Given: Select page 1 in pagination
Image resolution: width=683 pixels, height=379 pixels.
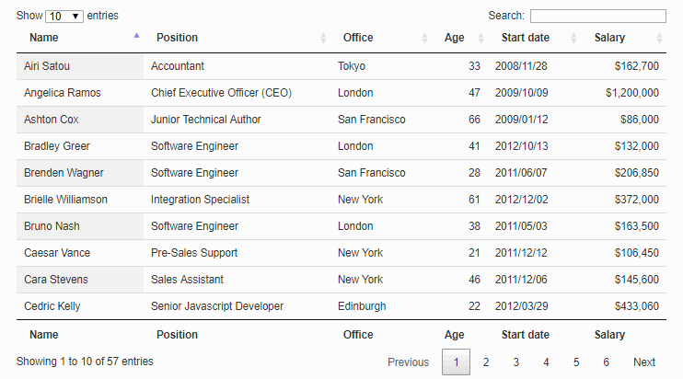Looking at the screenshot, I should [456, 362].
